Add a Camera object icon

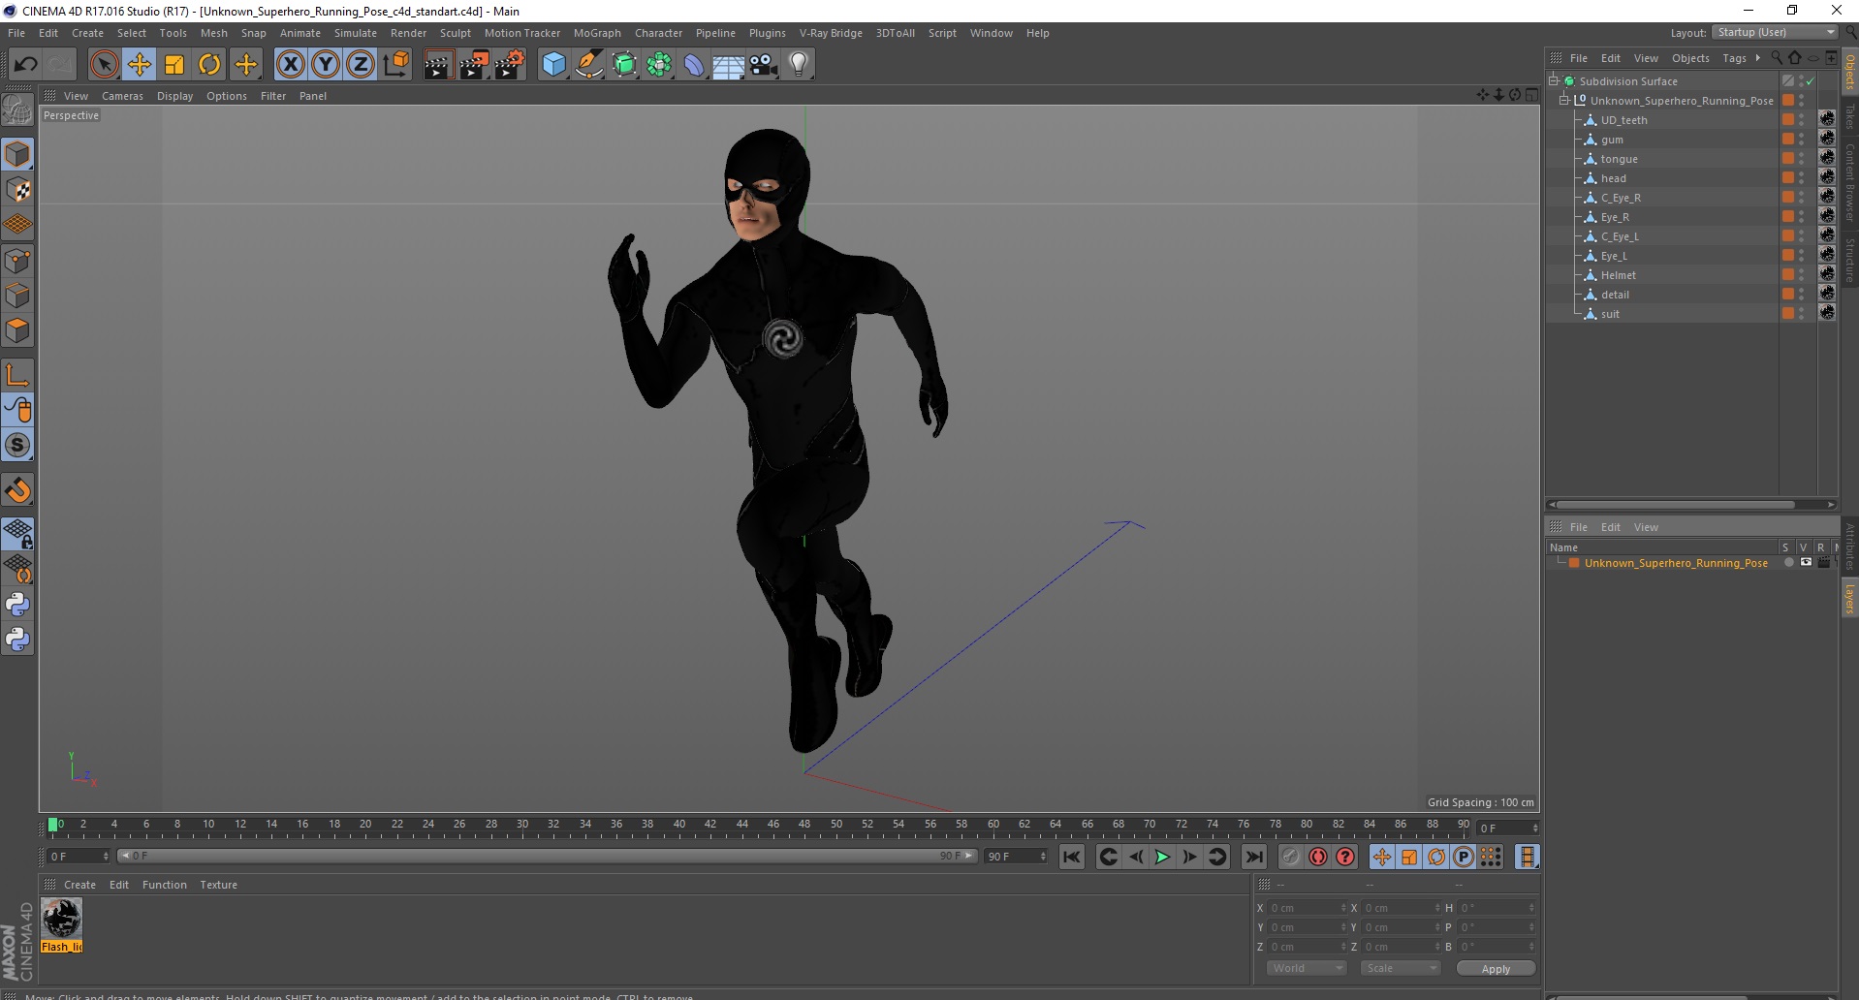pos(764,65)
